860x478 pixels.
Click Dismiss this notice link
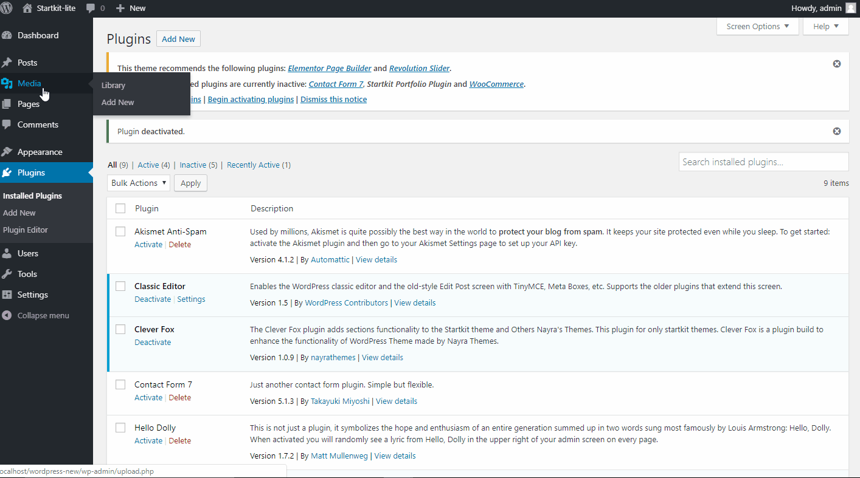coord(333,99)
